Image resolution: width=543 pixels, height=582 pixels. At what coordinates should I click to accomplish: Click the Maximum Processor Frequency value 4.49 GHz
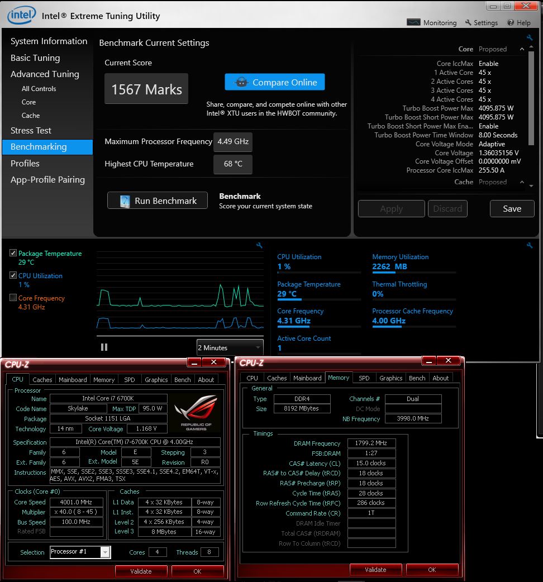(233, 142)
